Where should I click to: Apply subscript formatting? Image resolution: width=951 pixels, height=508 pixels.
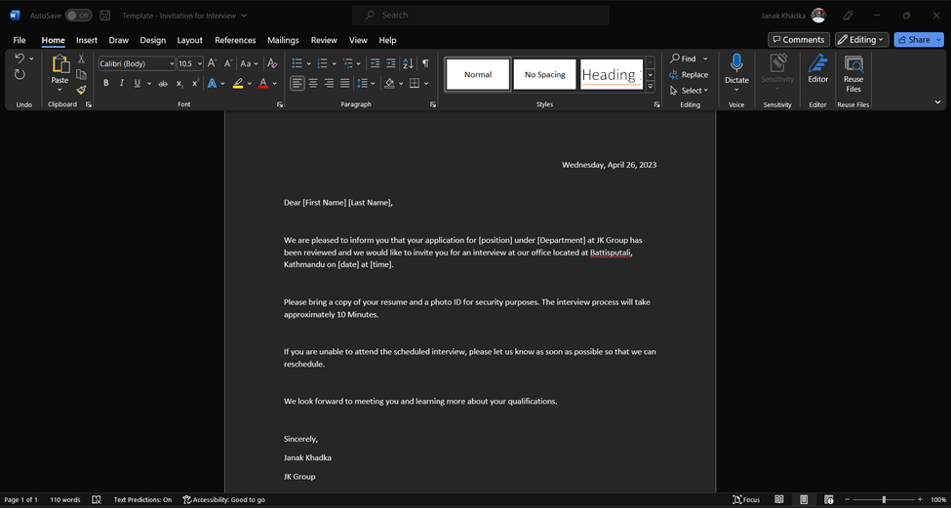(179, 83)
